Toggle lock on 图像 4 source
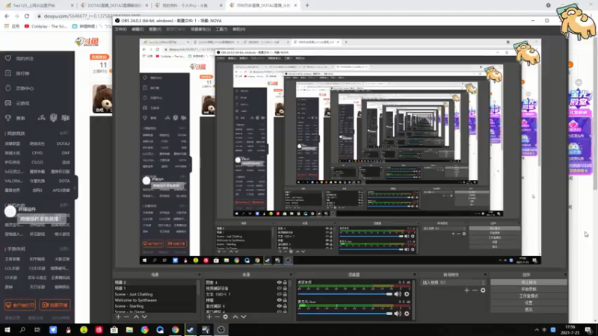The width and height of the screenshot is (598, 336). (x=285, y=283)
